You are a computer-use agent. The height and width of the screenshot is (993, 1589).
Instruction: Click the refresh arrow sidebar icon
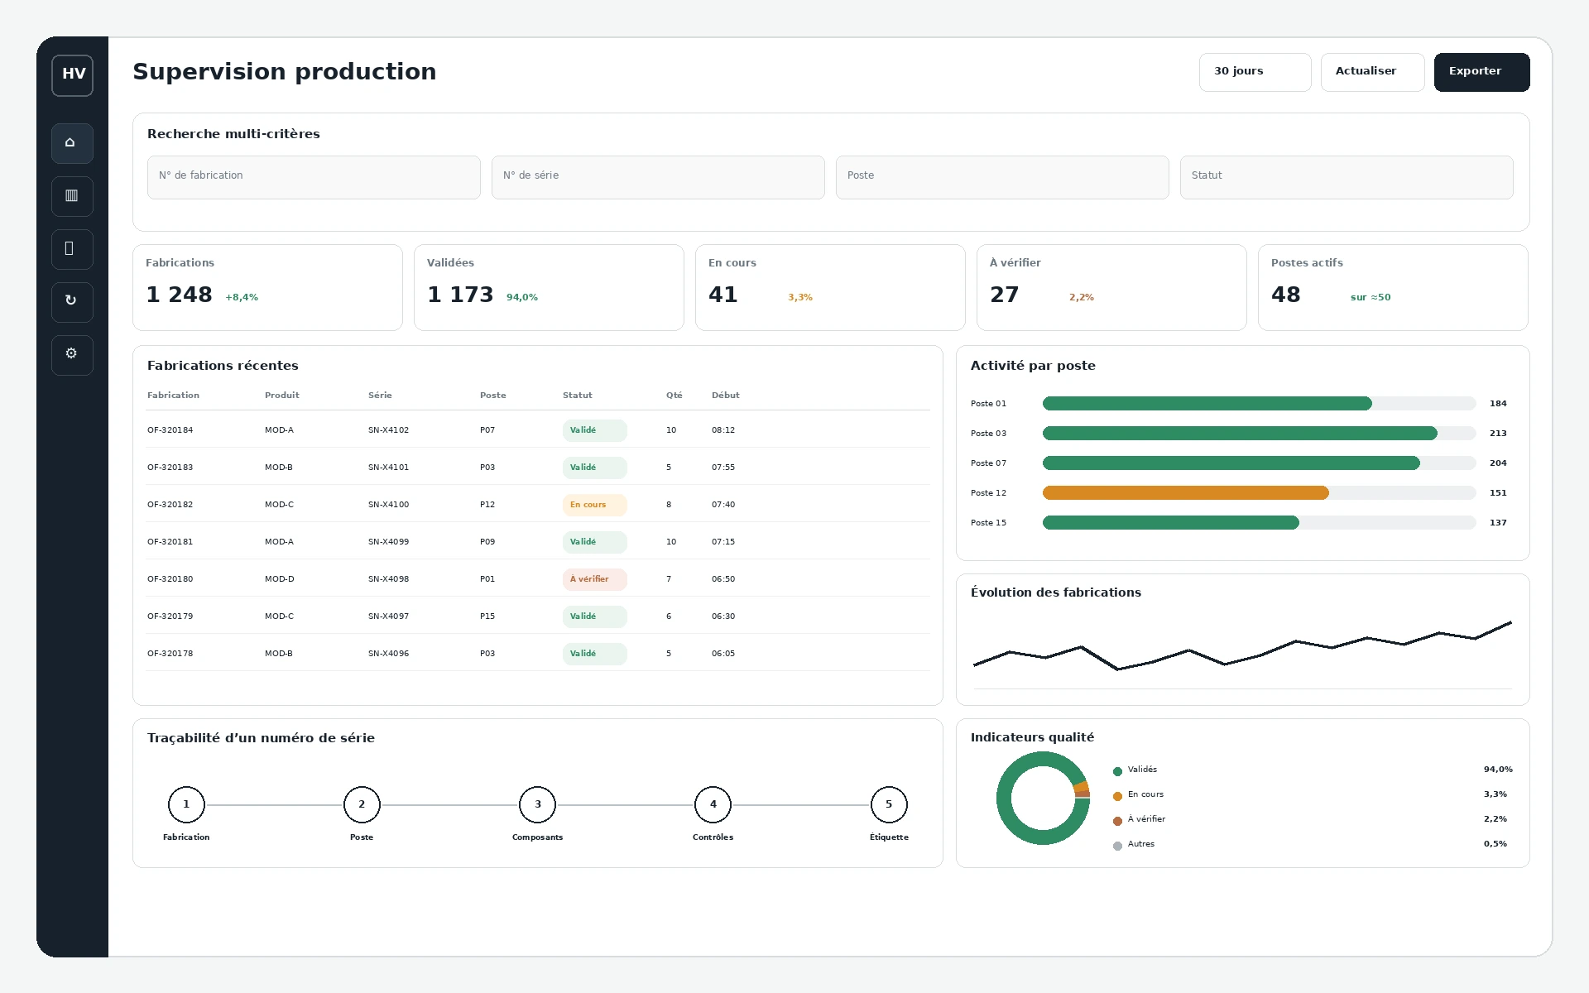pos(72,302)
